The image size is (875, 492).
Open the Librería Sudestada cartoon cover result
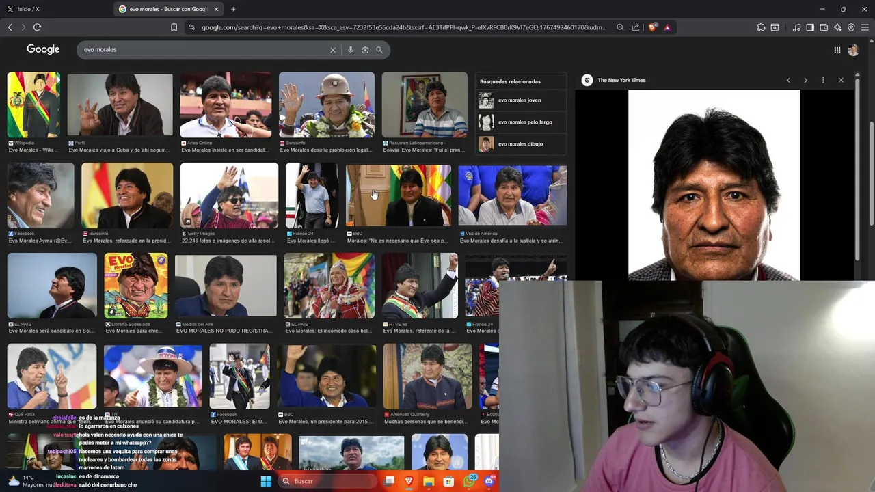[x=136, y=286]
